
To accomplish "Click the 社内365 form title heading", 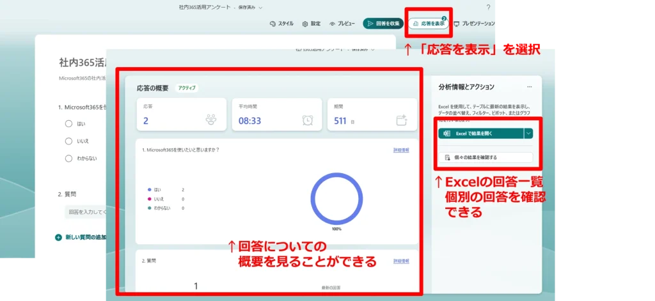I will [83, 63].
